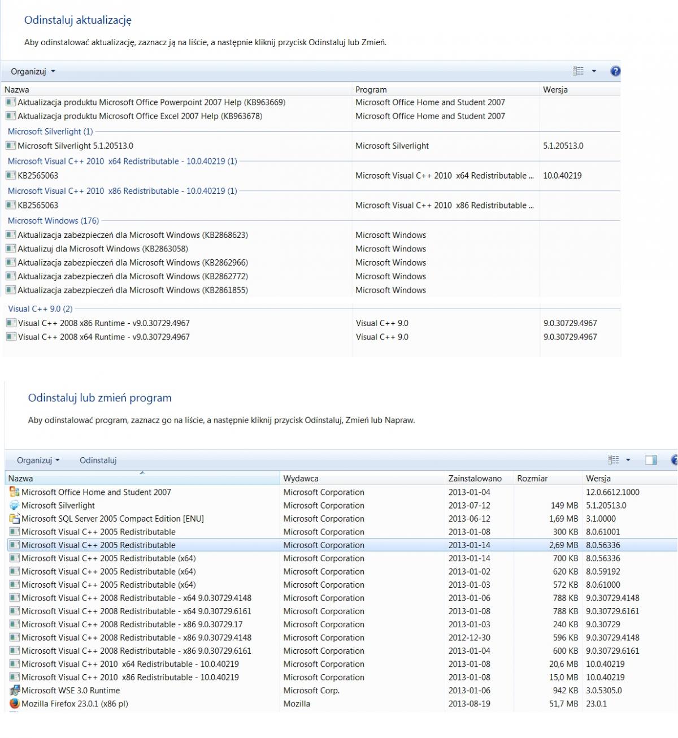
Task: Click the icon of Visual C++ 2008 Redistributable x86 9.0.30729.17
Action: click(x=14, y=624)
